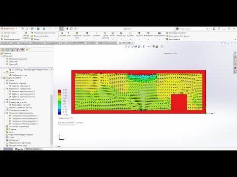
Task: Click the Home icon in the top toolbar
Action: tap(23, 29)
